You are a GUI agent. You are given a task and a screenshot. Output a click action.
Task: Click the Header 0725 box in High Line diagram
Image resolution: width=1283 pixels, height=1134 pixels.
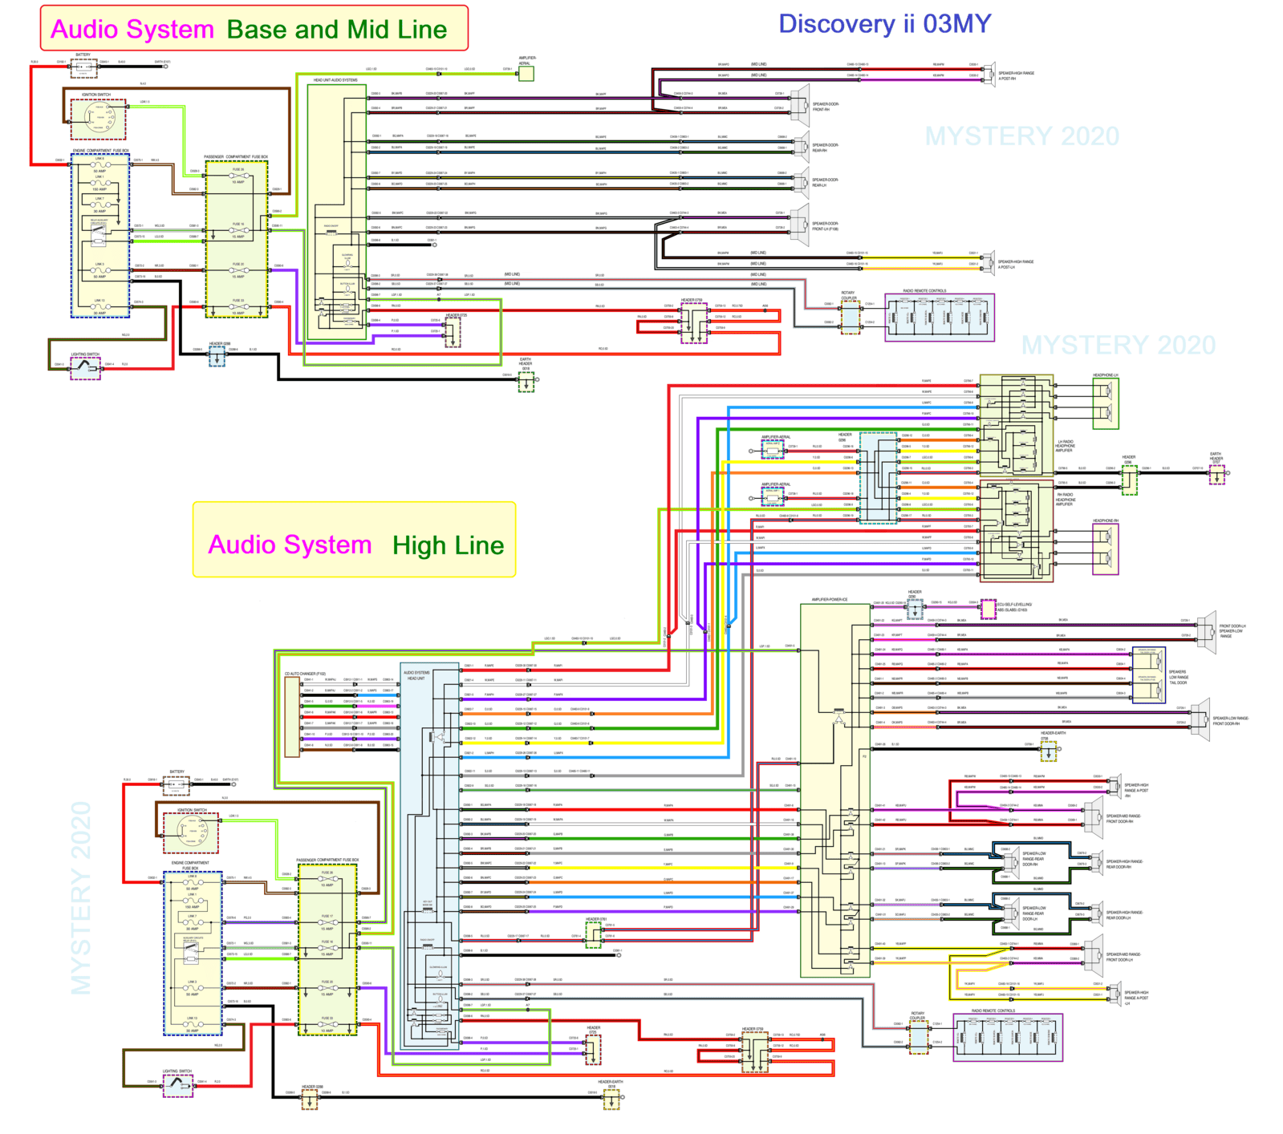pos(593,1050)
